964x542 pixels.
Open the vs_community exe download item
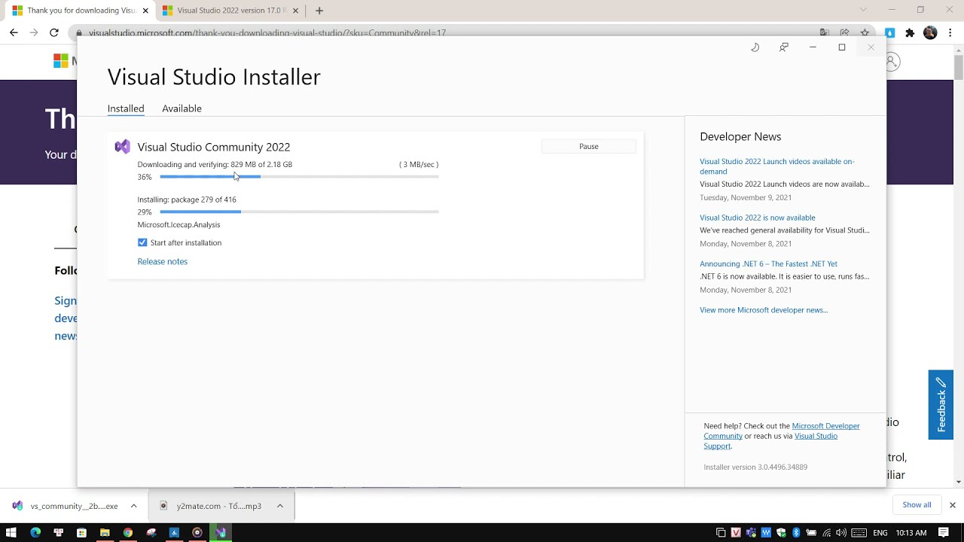(x=65, y=506)
